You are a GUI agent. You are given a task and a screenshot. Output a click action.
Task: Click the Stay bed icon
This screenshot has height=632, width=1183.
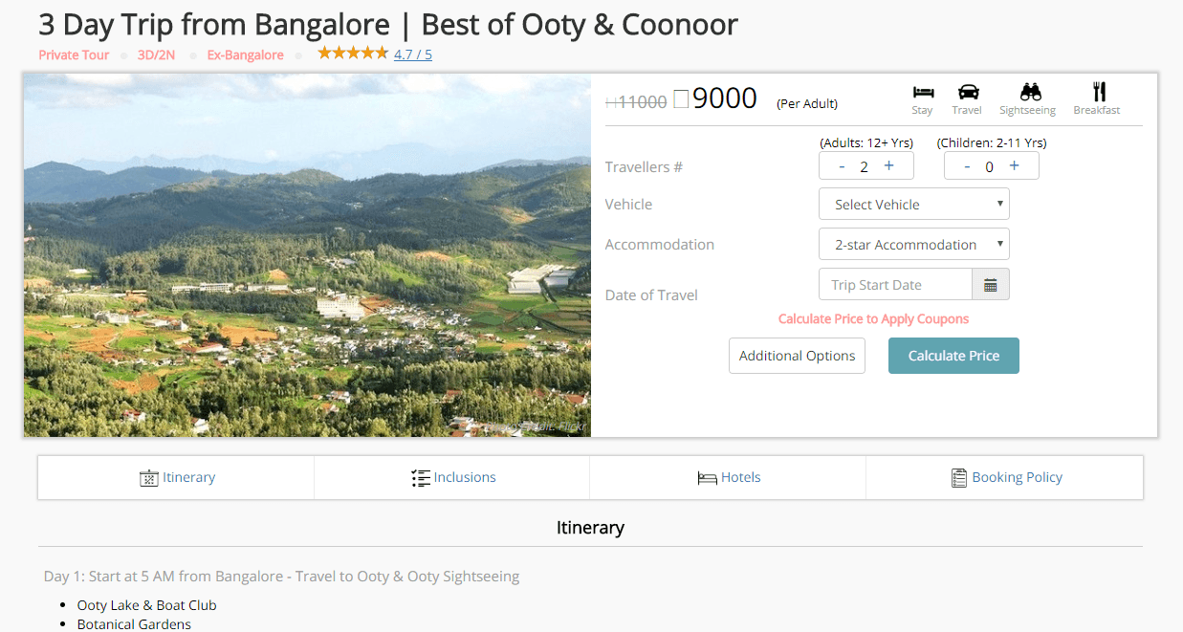pyautogui.click(x=923, y=93)
